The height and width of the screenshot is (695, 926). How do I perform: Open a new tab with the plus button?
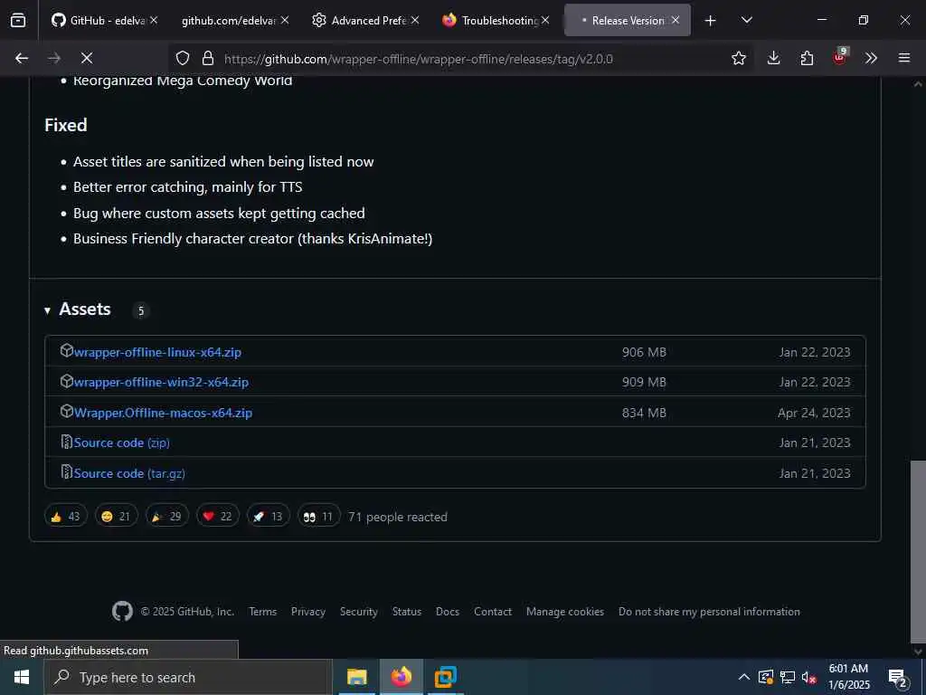coord(711,21)
